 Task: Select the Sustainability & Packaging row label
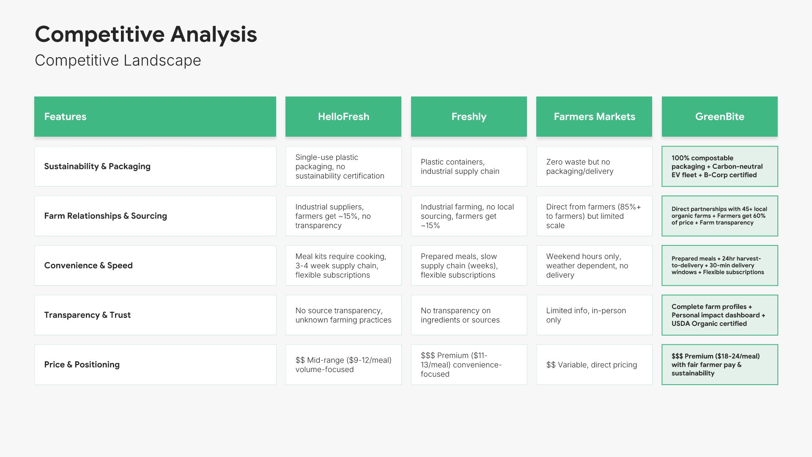pyautogui.click(x=97, y=166)
